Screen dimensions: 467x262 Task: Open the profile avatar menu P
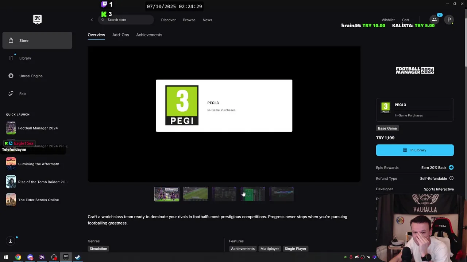(x=449, y=20)
